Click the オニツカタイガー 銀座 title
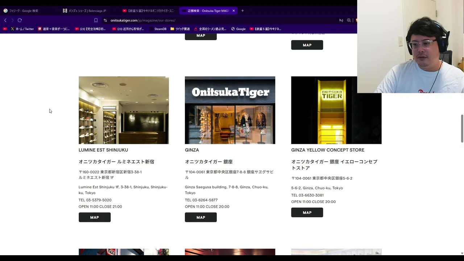Image resolution: width=464 pixels, height=261 pixels. coord(209,162)
